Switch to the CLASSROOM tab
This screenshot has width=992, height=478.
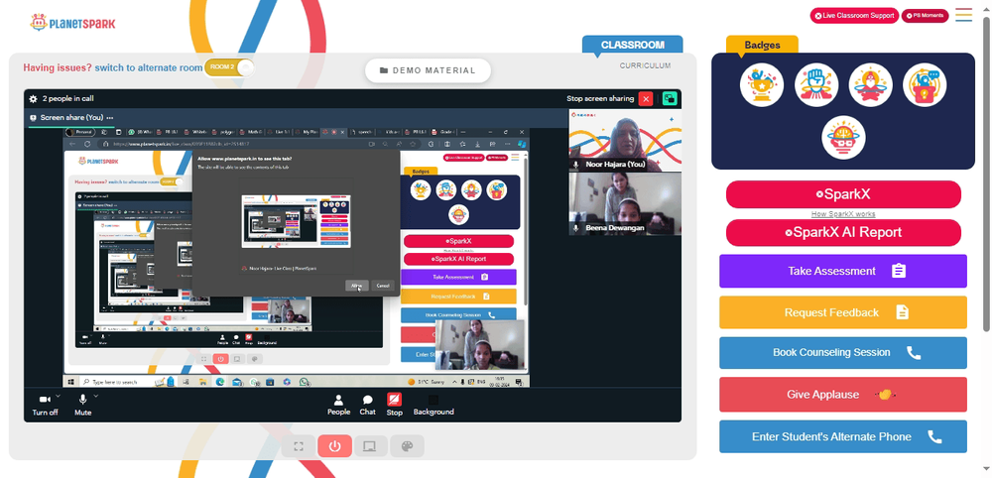click(x=633, y=45)
